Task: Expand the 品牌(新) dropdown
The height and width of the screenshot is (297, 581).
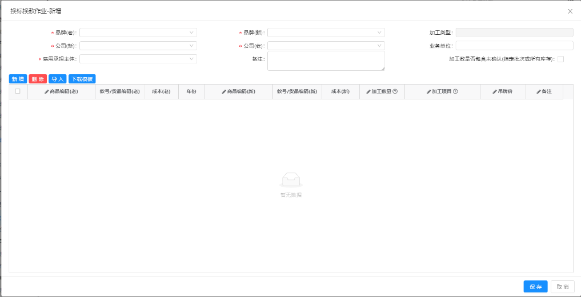Action: tap(326, 33)
